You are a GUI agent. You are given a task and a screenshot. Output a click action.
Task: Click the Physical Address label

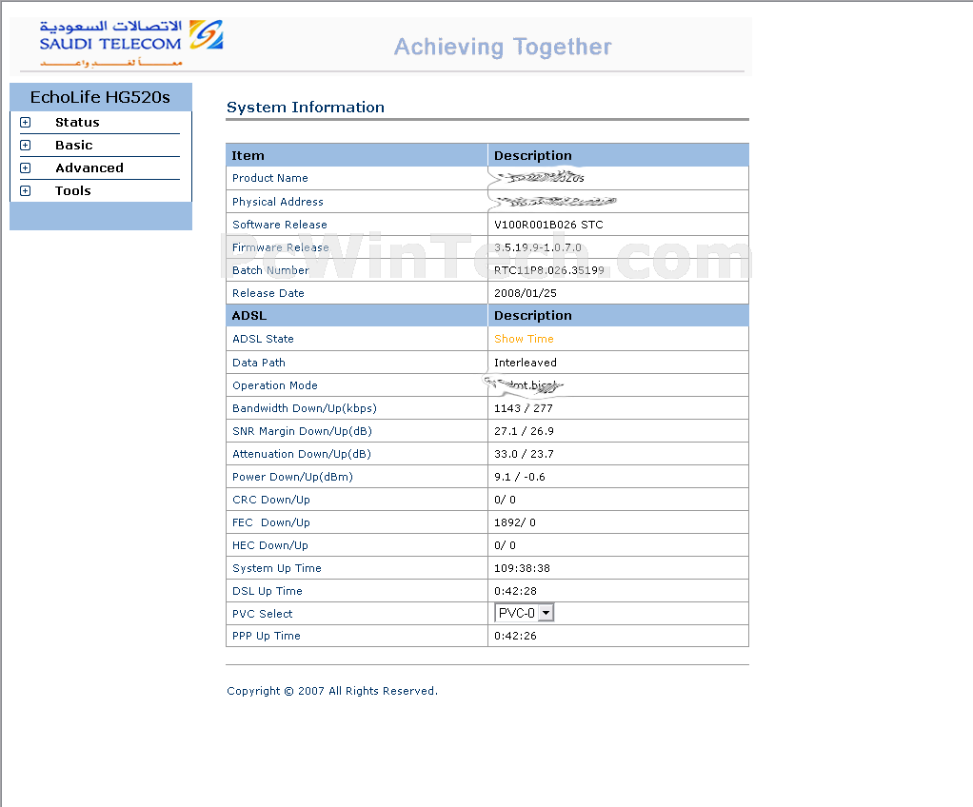click(277, 202)
